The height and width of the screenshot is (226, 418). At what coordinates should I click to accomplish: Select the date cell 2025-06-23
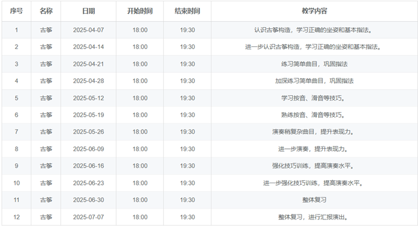pyautogui.click(x=89, y=183)
